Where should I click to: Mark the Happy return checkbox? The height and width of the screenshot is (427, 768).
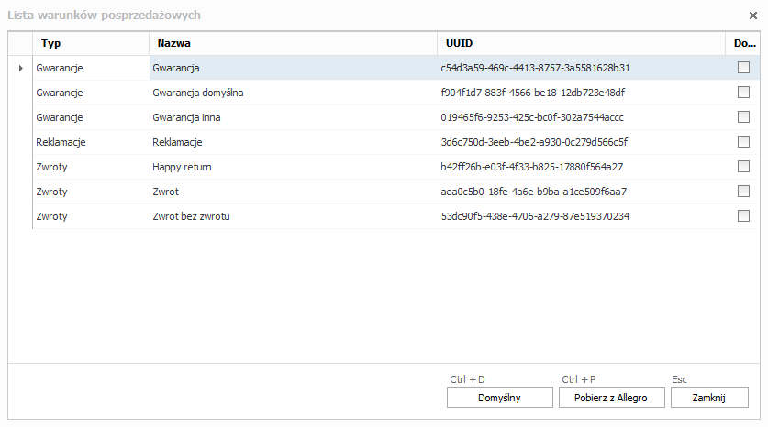click(x=743, y=167)
